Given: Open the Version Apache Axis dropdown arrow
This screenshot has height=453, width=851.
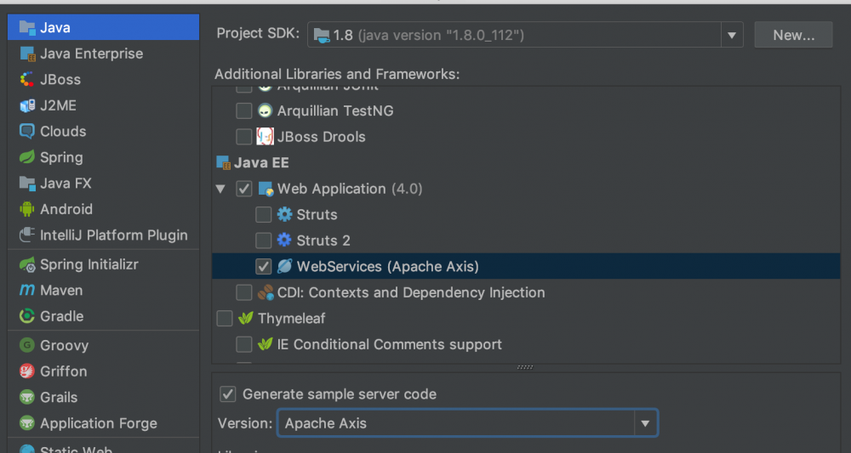Looking at the screenshot, I should pyautogui.click(x=645, y=423).
